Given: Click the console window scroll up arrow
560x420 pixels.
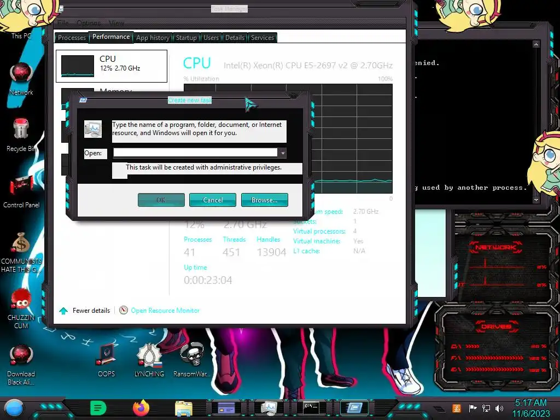Looking at the screenshot, I should click(x=536, y=44).
